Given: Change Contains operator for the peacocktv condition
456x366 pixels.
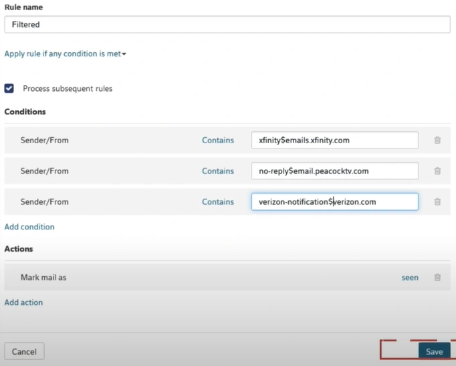Looking at the screenshot, I should [218, 171].
